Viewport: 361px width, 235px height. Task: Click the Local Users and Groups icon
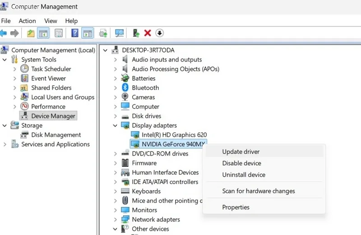[24, 97]
